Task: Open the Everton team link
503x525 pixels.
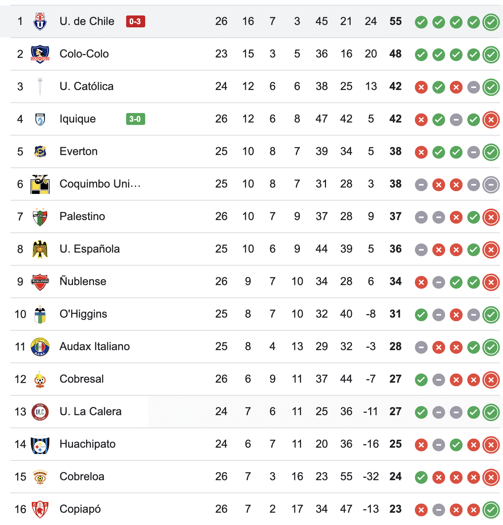Action: 79,151
